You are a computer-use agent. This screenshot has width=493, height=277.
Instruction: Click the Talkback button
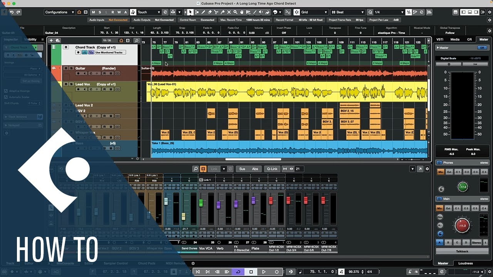click(462, 251)
